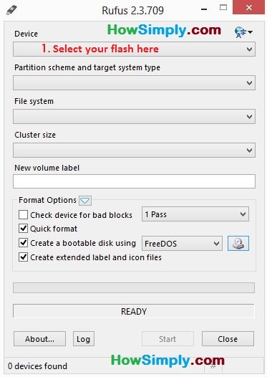267x377 pixels.
Task: Click the READY status field
Action: [x=134, y=311]
